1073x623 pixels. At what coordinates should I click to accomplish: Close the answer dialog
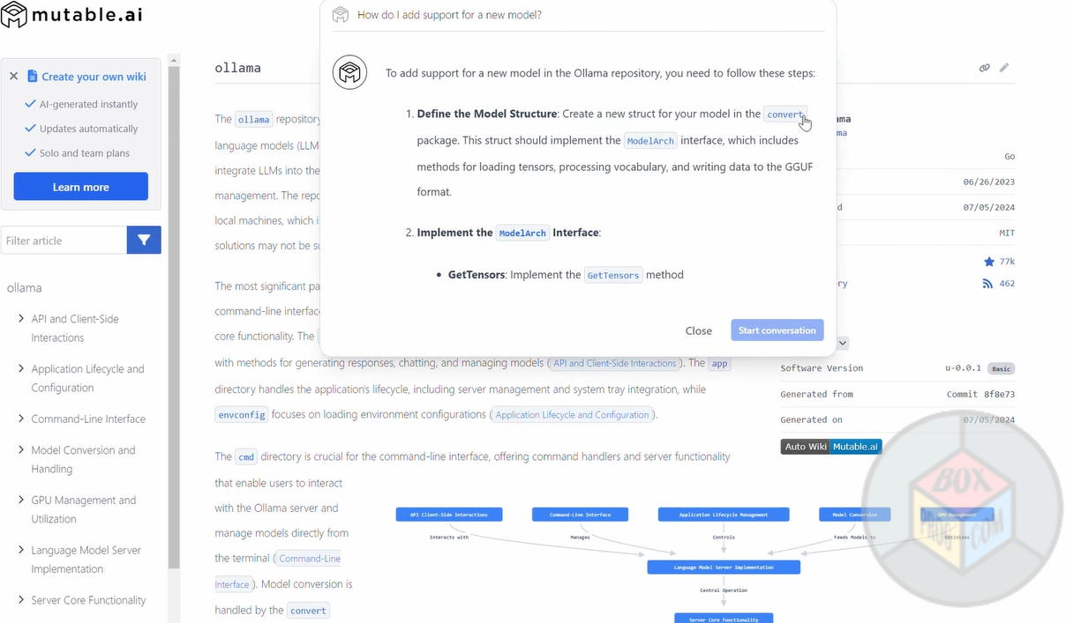point(698,330)
